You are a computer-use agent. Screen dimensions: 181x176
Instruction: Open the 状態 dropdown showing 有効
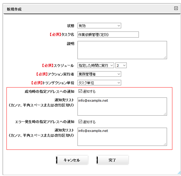(99, 26)
